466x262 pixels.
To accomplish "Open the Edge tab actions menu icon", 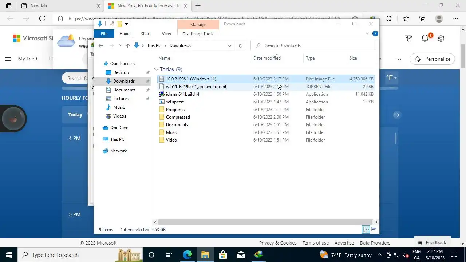I will [9, 6].
